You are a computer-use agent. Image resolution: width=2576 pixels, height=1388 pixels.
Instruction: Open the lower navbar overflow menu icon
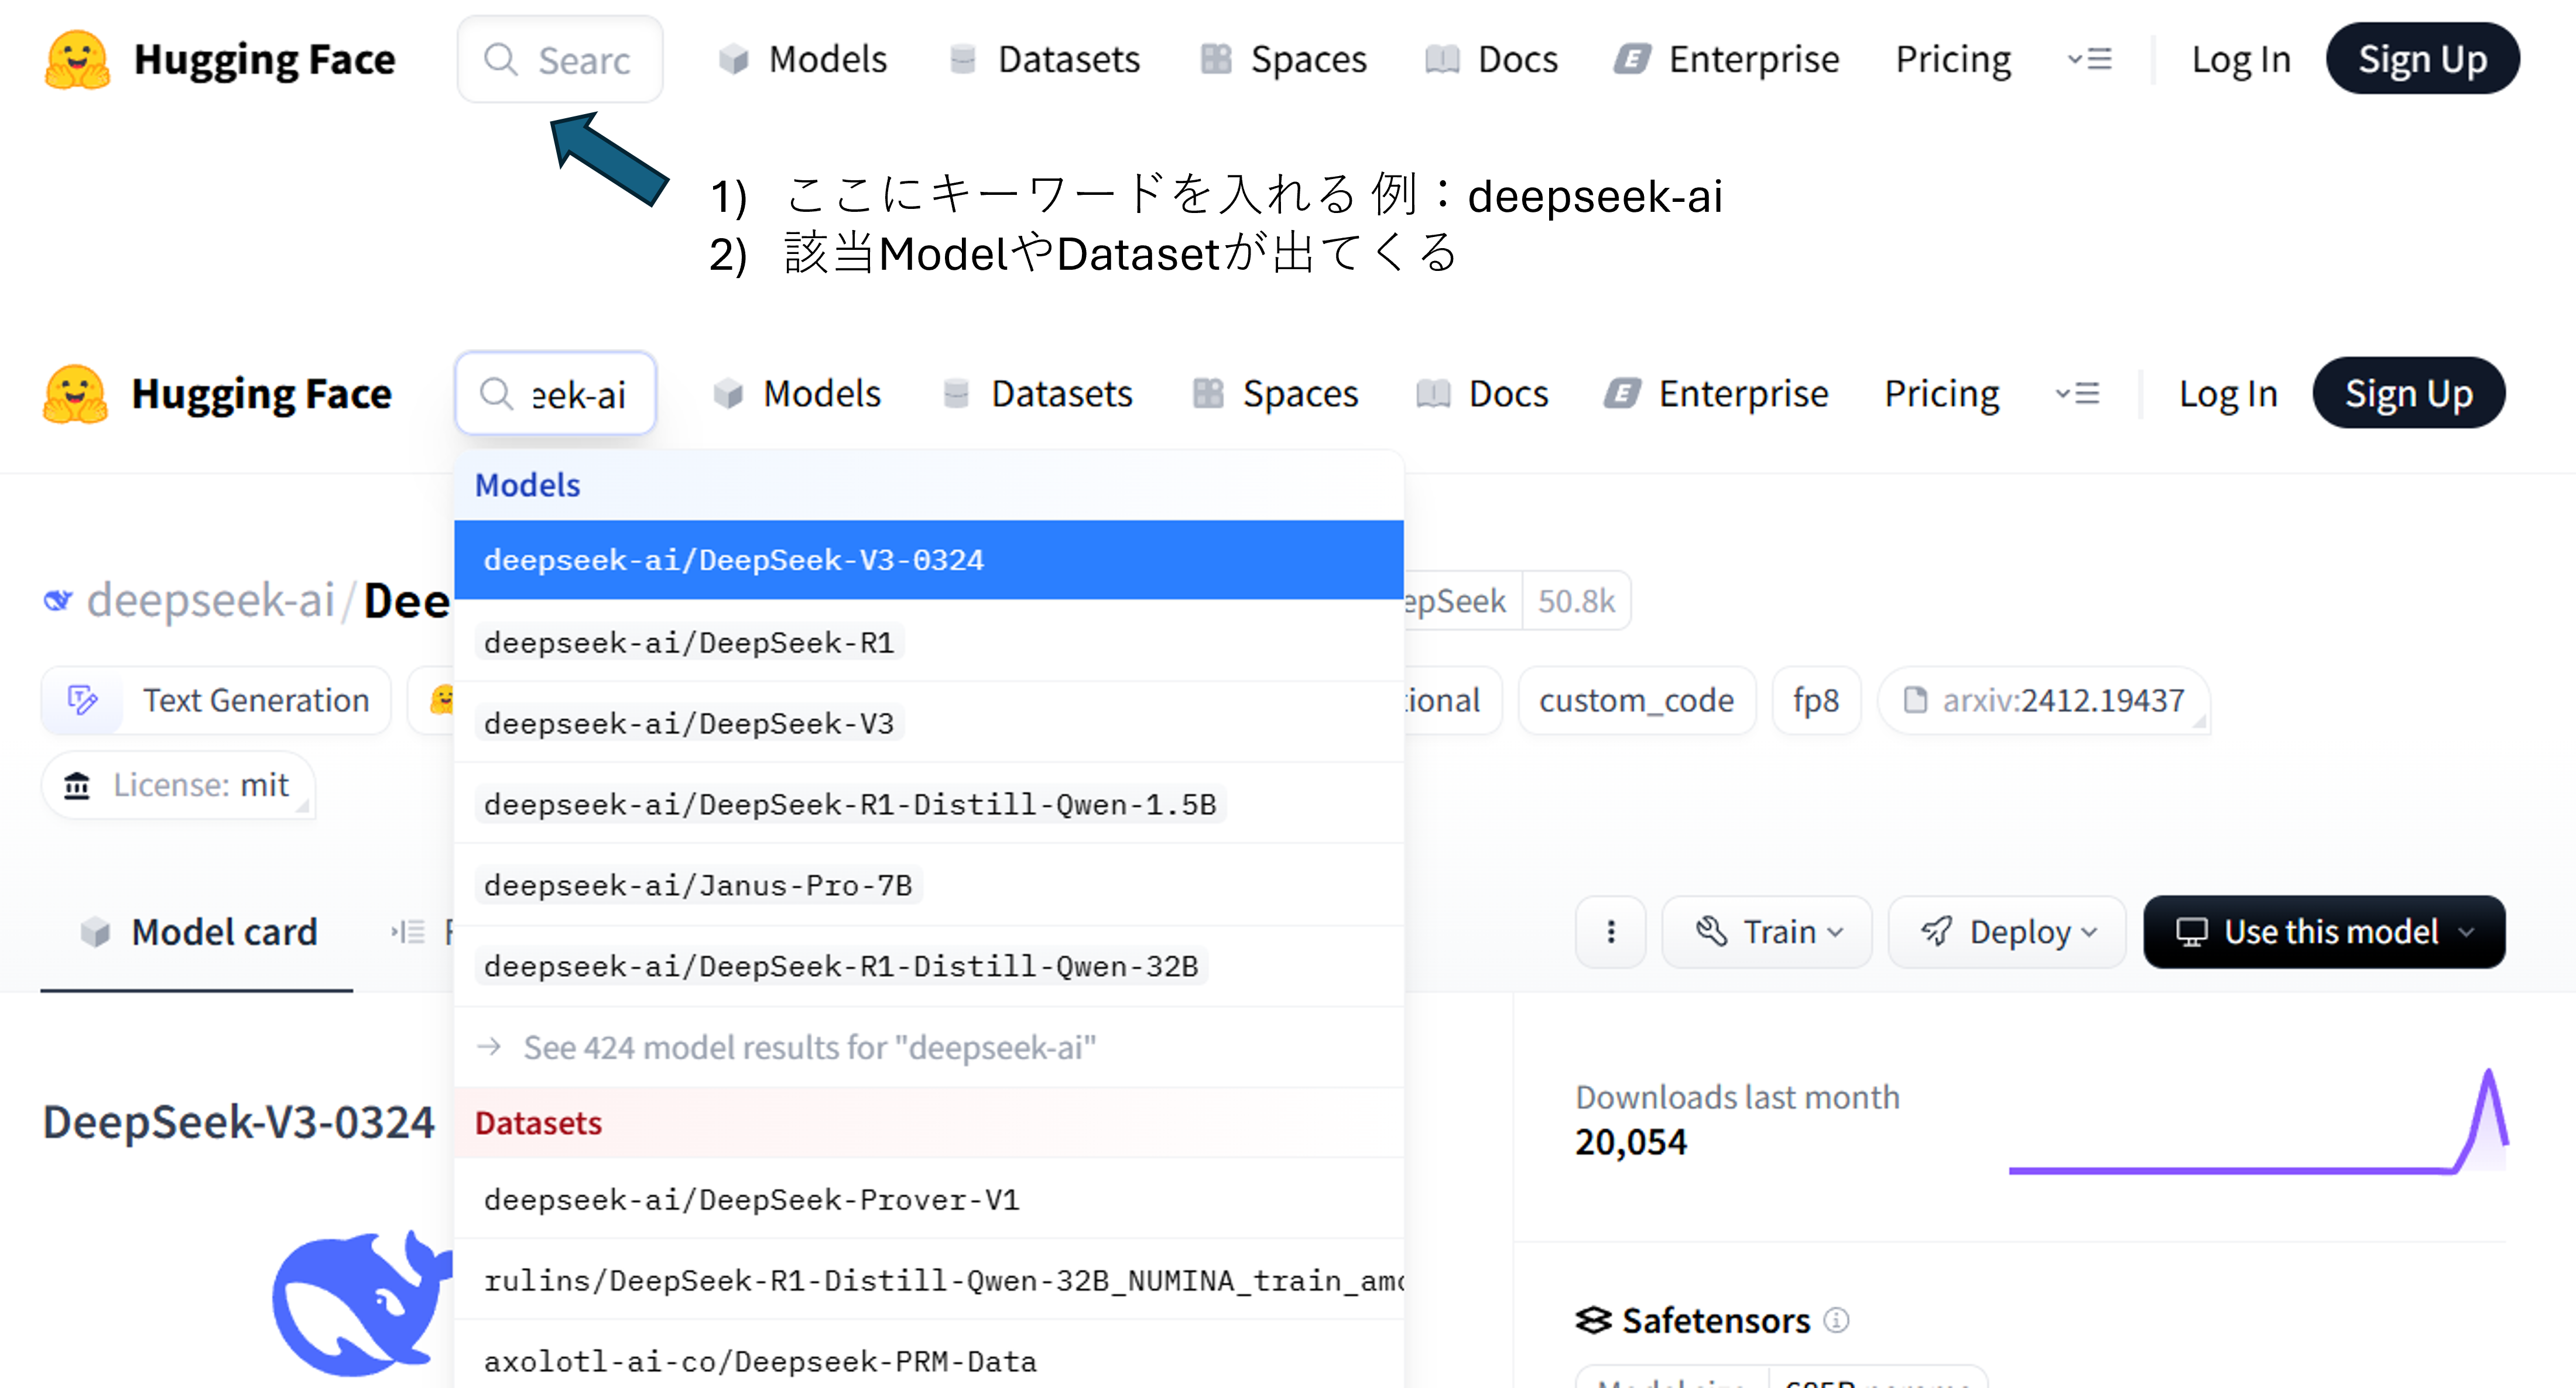pos(2077,394)
